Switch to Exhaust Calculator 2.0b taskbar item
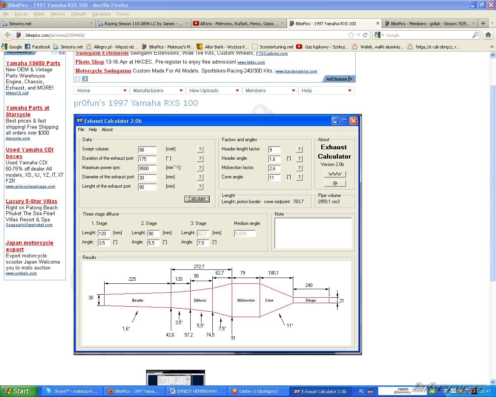This screenshot has width=496, height=397. pyautogui.click(x=321, y=391)
